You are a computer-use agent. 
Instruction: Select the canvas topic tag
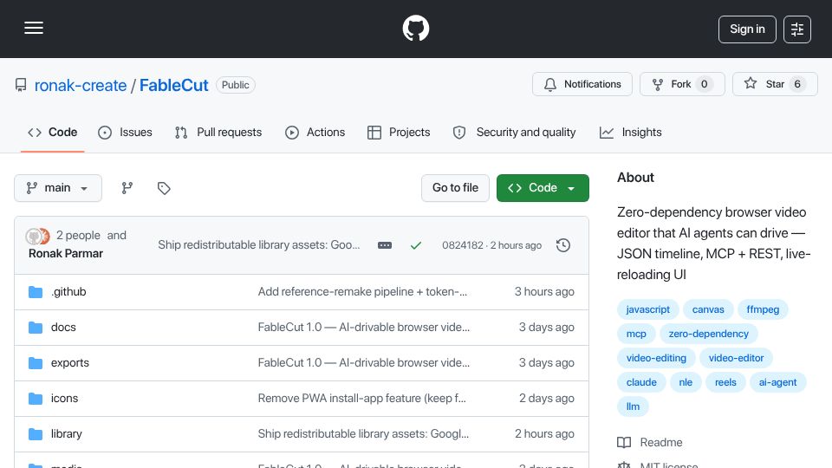tap(708, 309)
